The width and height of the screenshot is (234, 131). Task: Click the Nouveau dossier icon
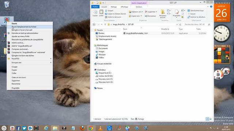163,14
